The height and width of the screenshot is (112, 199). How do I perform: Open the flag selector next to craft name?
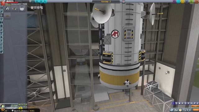pyautogui.click(x=123, y=2)
